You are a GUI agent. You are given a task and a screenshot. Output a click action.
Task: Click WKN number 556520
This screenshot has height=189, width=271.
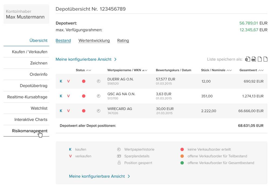(x=113, y=84)
